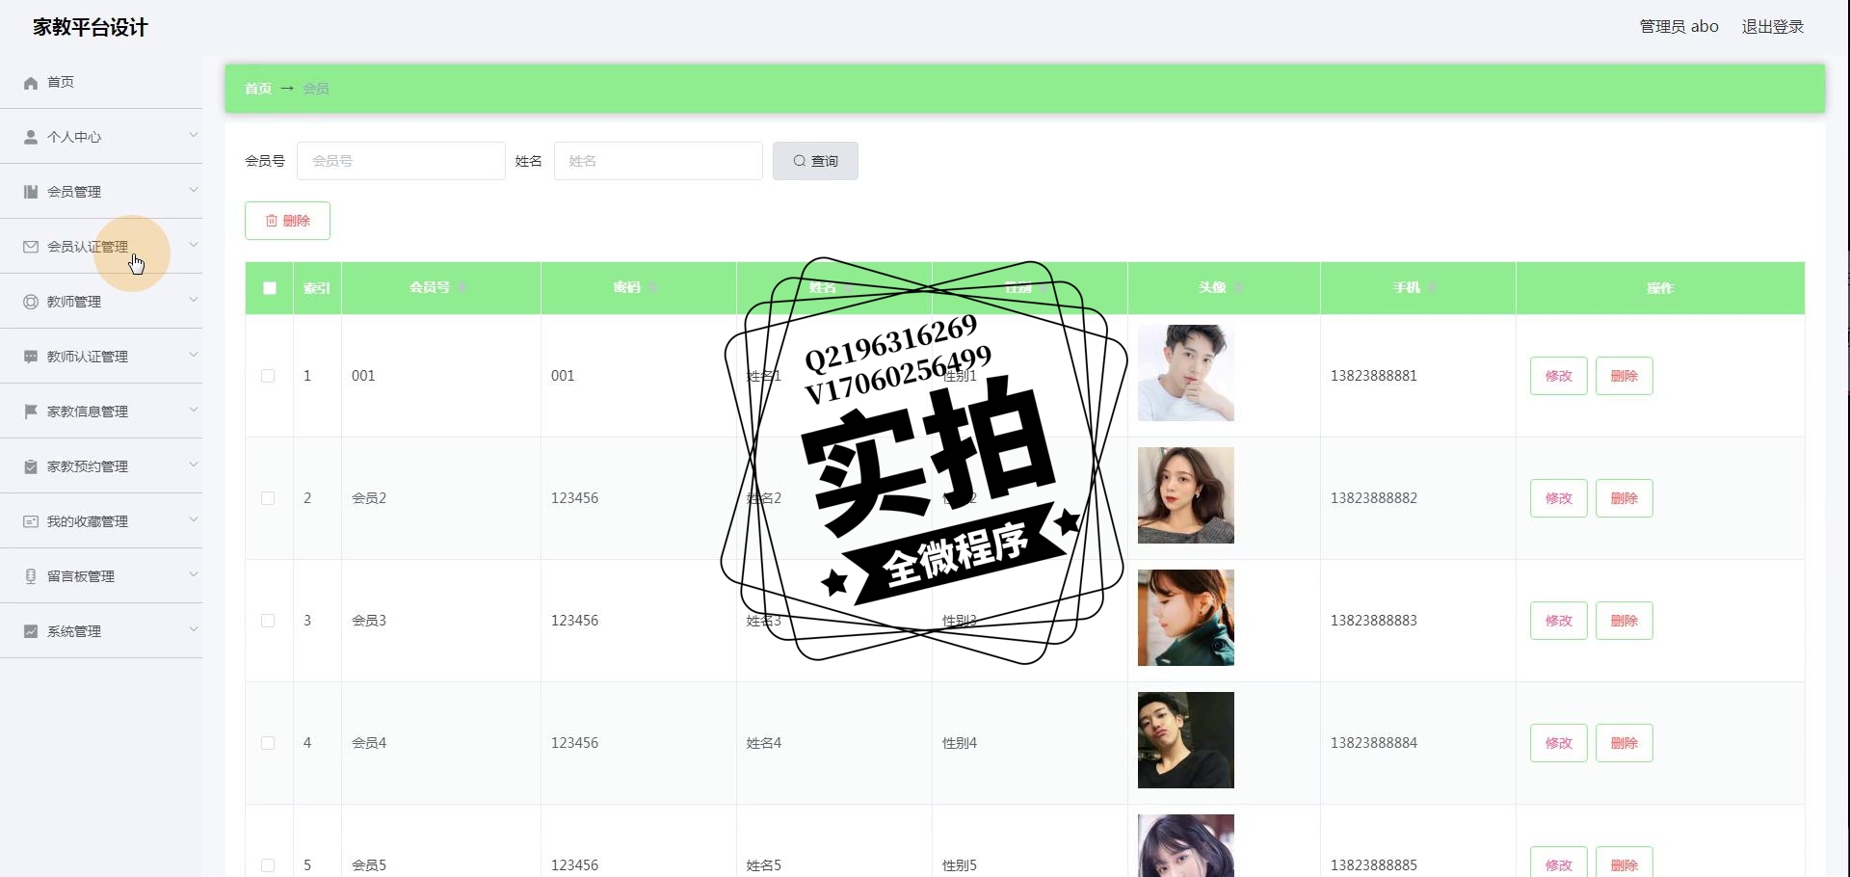The height and width of the screenshot is (877, 1850).
Task: Check the checkbox for 会员3 row
Action: [x=268, y=622]
